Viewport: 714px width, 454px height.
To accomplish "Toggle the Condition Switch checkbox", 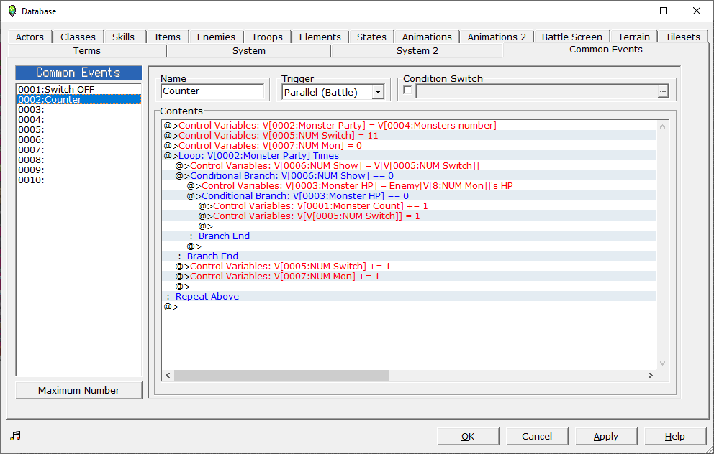I will [407, 91].
